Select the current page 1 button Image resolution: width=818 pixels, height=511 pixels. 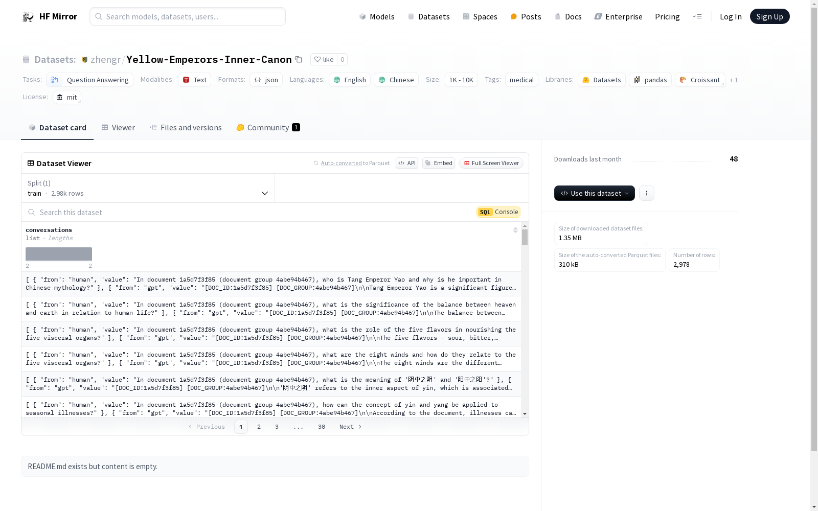point(241,427)
